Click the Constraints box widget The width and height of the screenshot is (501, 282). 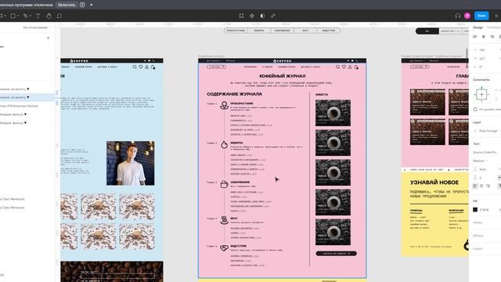[x=481, y=94]
